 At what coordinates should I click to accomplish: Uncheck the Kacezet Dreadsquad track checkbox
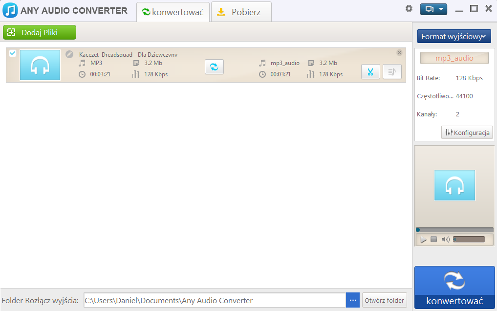(13, 53)
